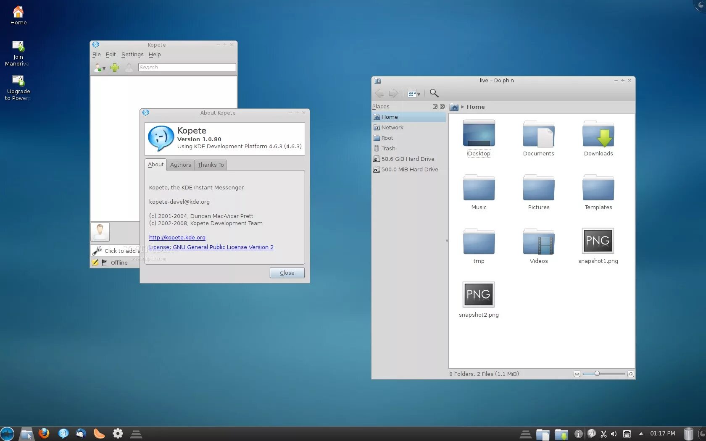Click the user avatar picture in Kopete

tap(100, 232)
